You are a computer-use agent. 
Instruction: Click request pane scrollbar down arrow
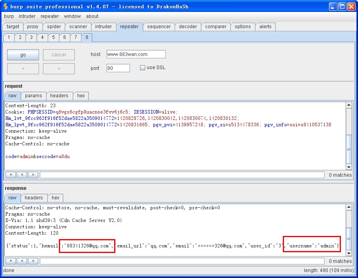click(x=349, y=167)
